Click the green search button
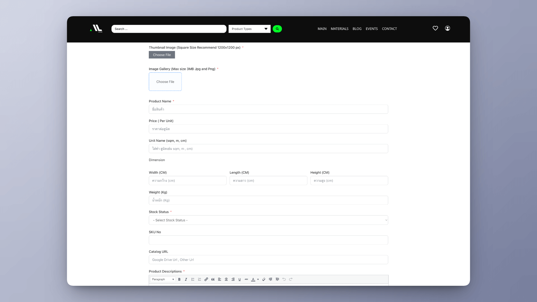This screenshot has height=302, width=537. tap(277, 29)
